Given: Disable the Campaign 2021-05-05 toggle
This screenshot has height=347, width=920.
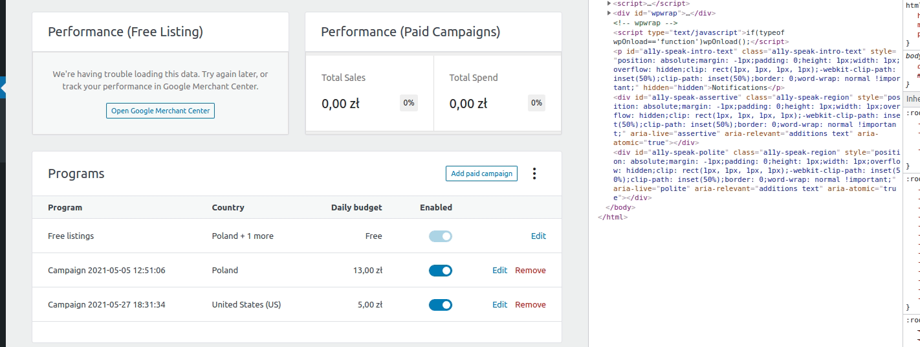Looking at the screenshot, I should point(440,271).
